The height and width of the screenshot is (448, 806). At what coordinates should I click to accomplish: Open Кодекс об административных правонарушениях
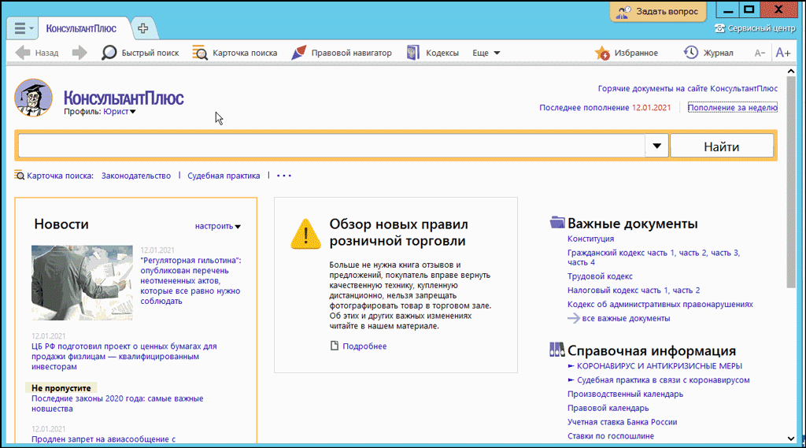pos(660,304)
